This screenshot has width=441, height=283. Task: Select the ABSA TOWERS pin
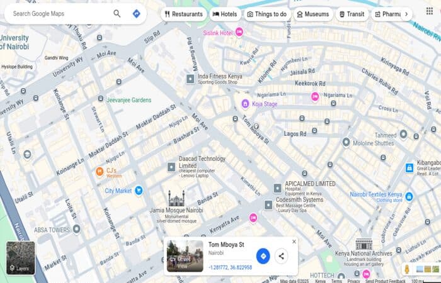coord(76,229)
